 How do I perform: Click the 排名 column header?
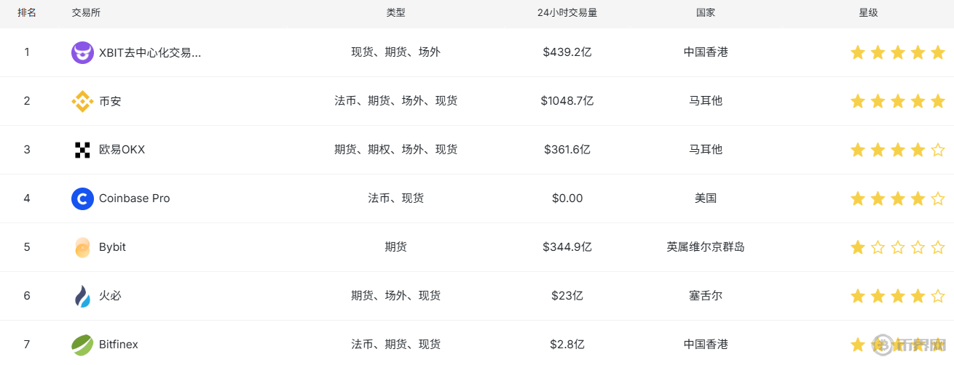(x=27, y=13)
